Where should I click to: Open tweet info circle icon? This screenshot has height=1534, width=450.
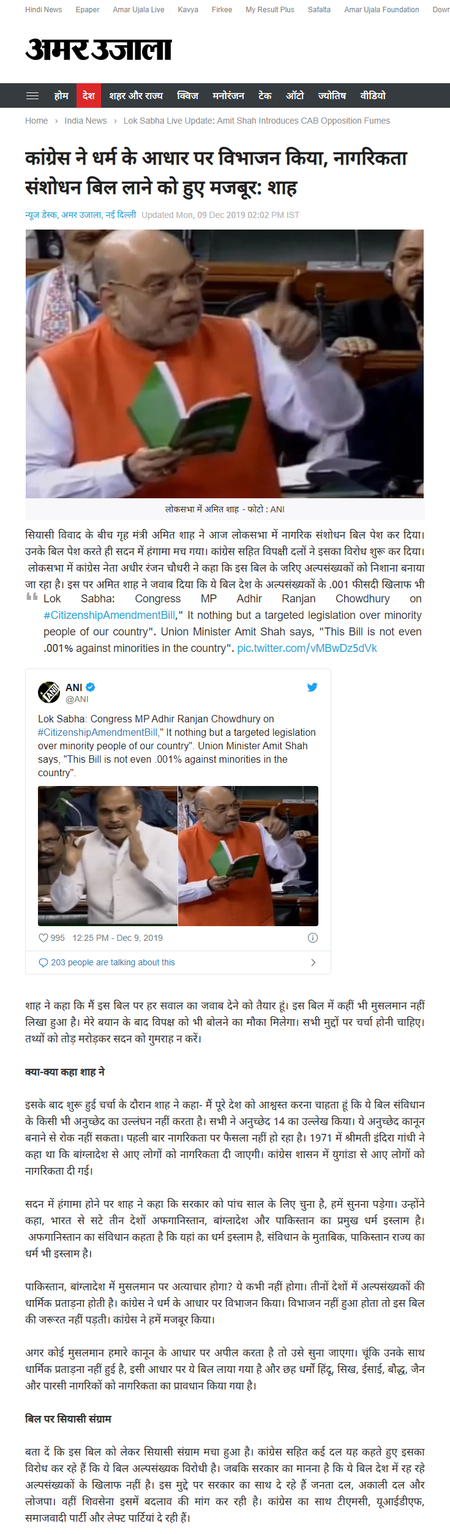pyautogui.click(x=312, y=938)
